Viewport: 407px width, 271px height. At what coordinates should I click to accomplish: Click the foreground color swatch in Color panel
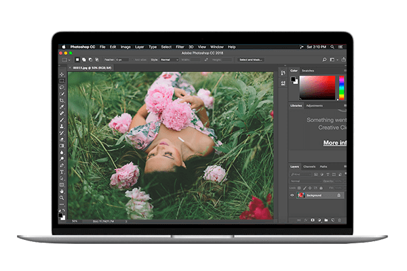[x=293, y=79]
